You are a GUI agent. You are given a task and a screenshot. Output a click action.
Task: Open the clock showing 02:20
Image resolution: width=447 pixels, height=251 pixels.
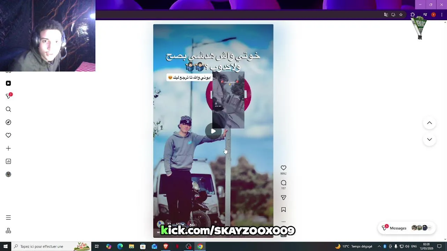click(426, 246)
